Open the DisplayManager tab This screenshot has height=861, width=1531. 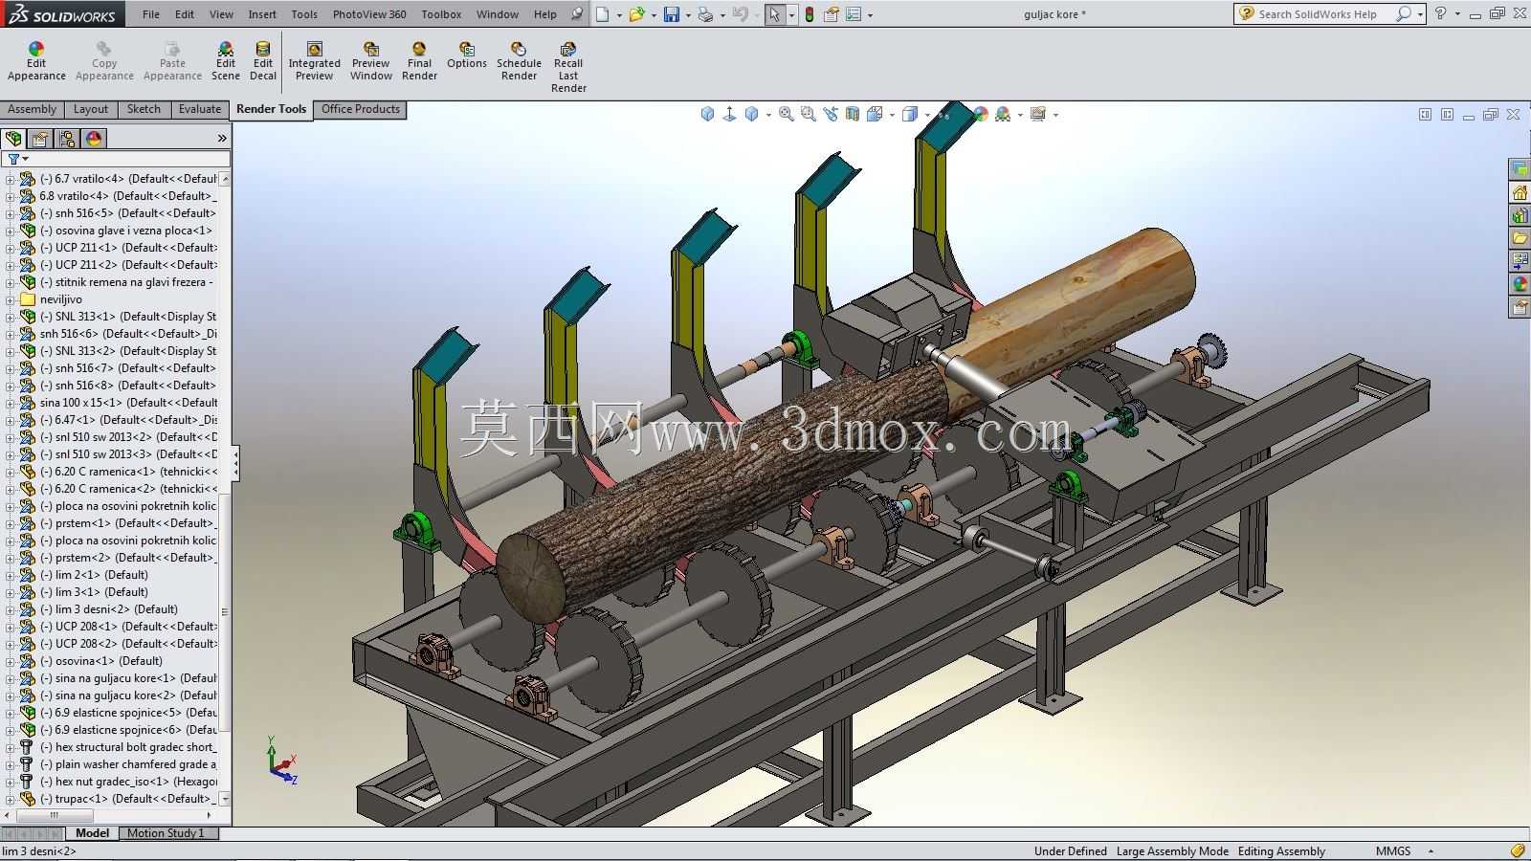click(x=94, y=139)
